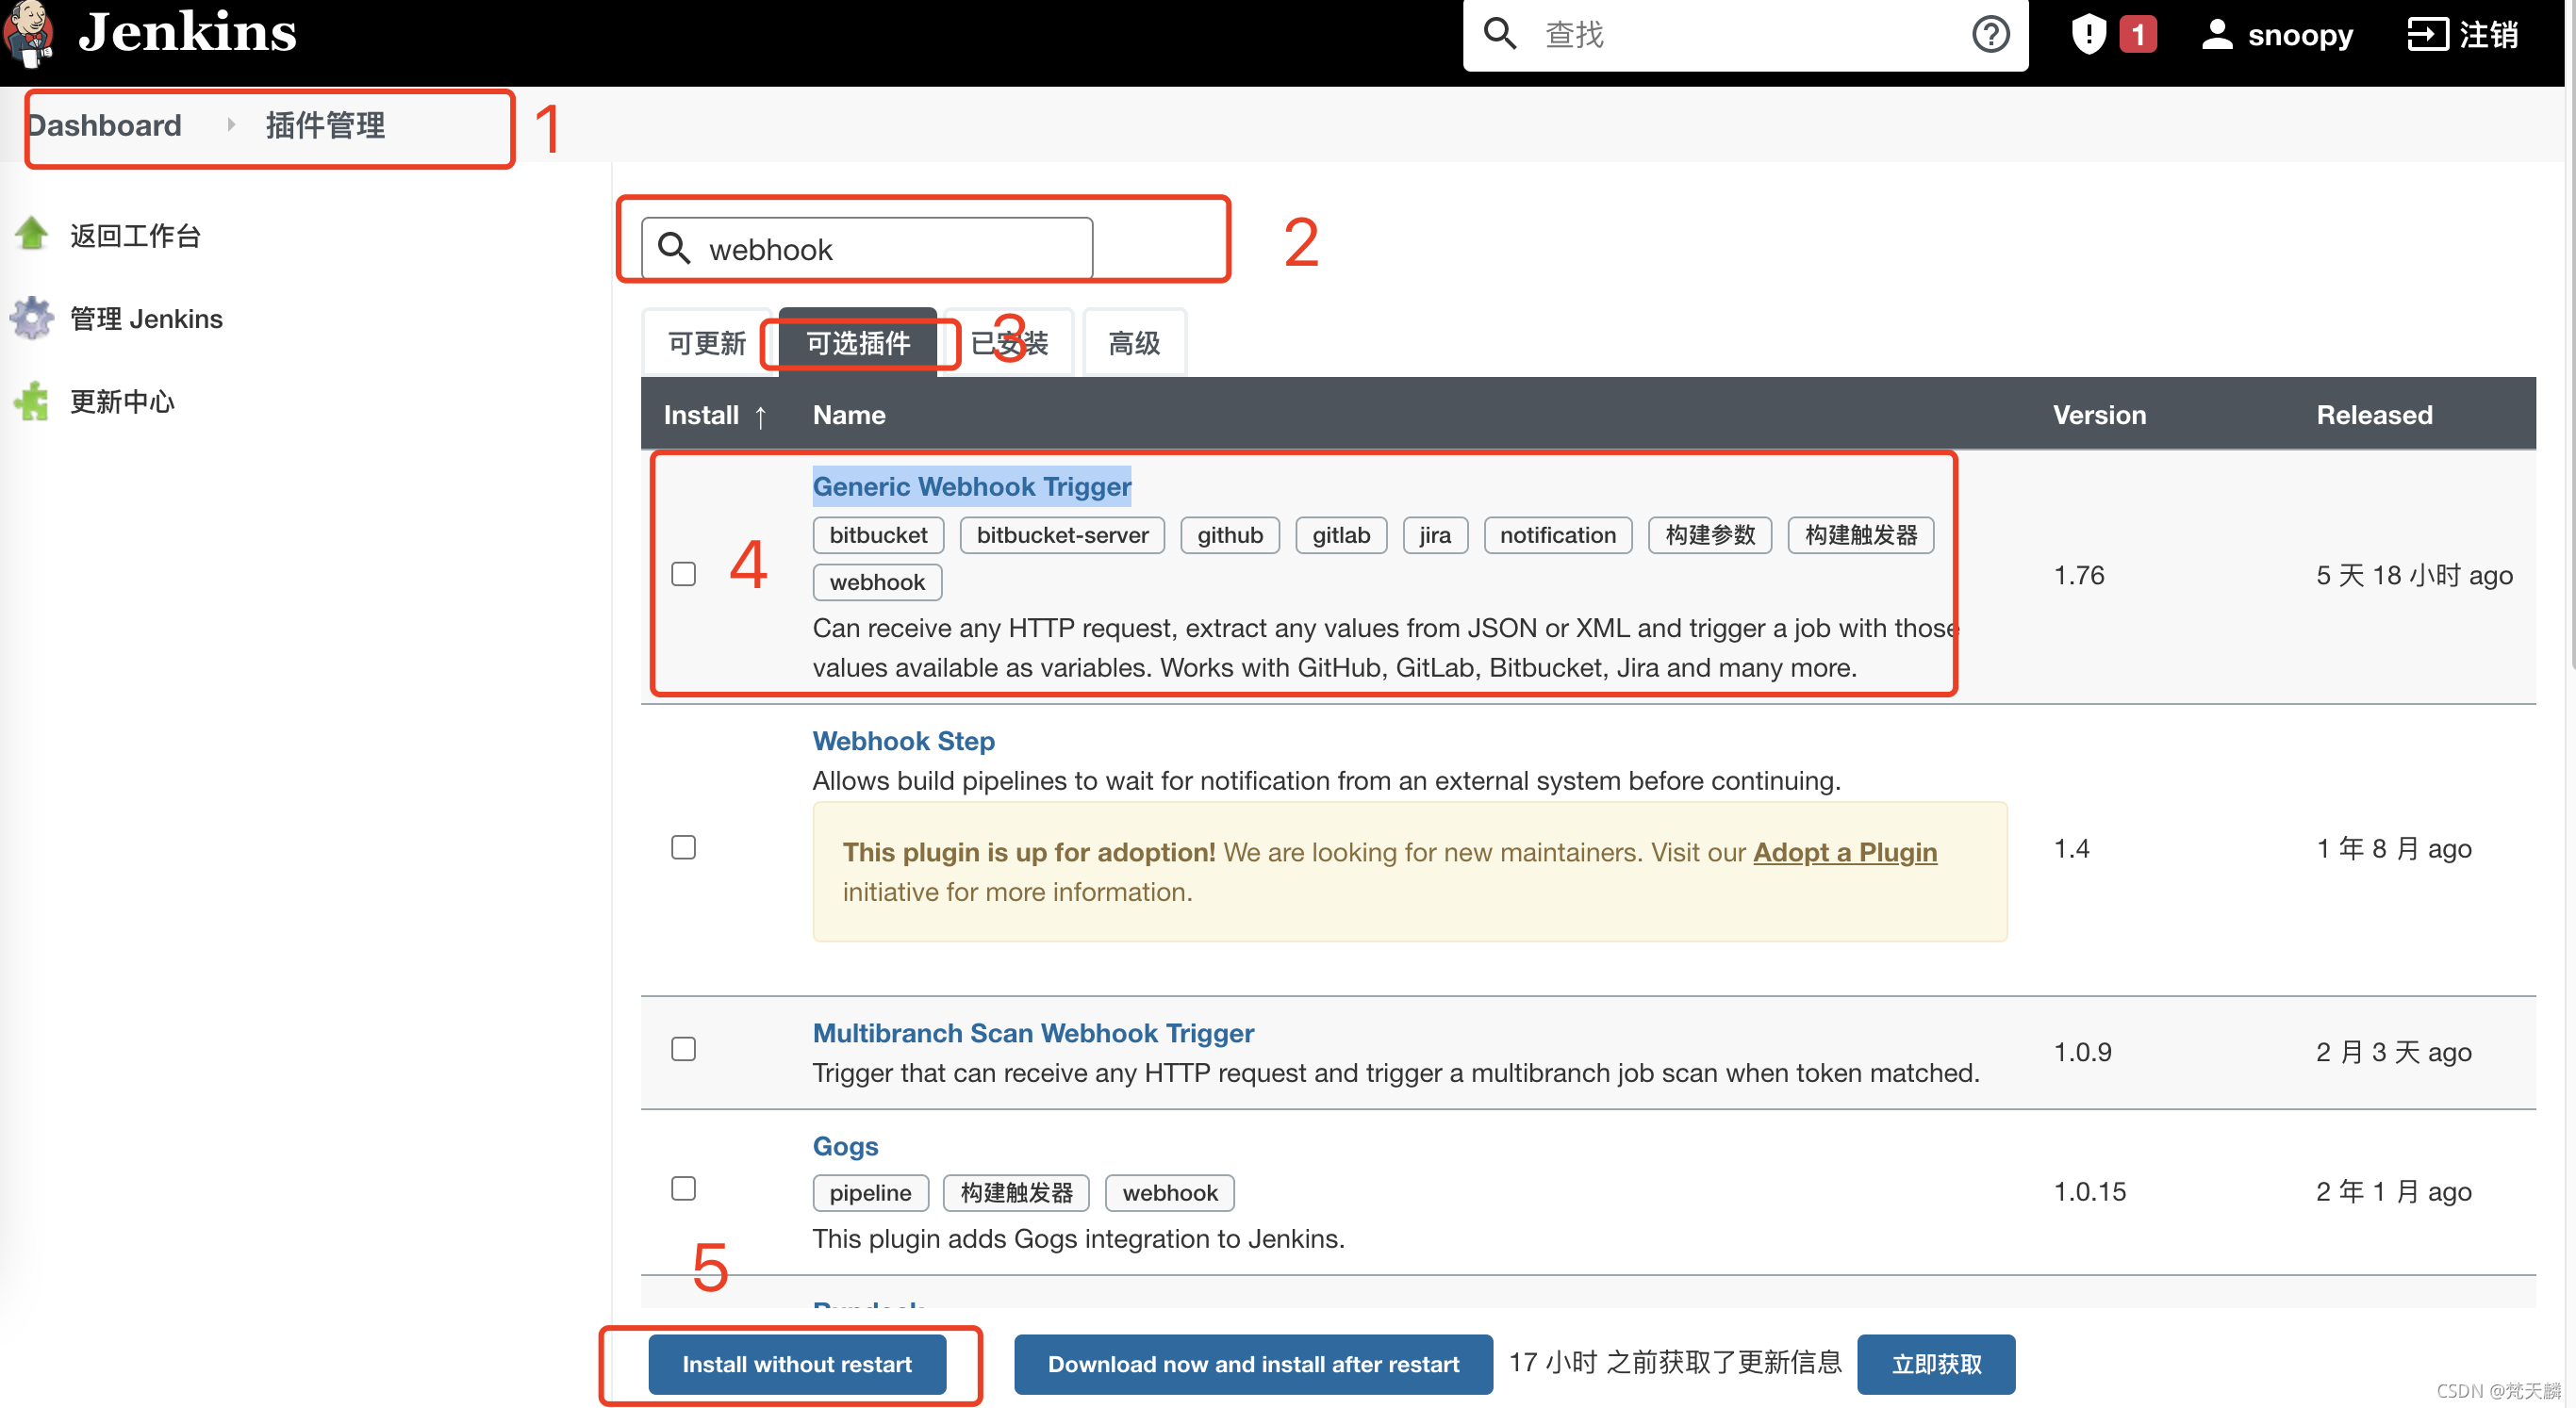Image resolution: width=2576 pixels, height=1408 pixels.
Task: Click the 返回工作台 sidebar link
Action: click(x=135, y=235)
